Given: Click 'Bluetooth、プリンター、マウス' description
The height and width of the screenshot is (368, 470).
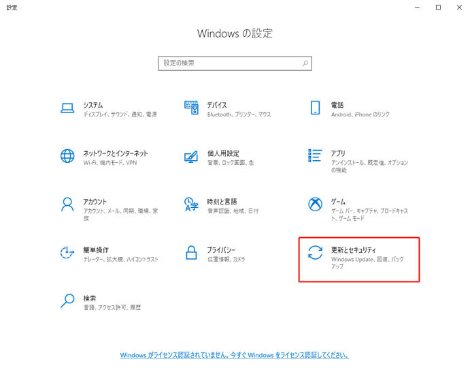Looking at the screenshot, I should (239, 114).
